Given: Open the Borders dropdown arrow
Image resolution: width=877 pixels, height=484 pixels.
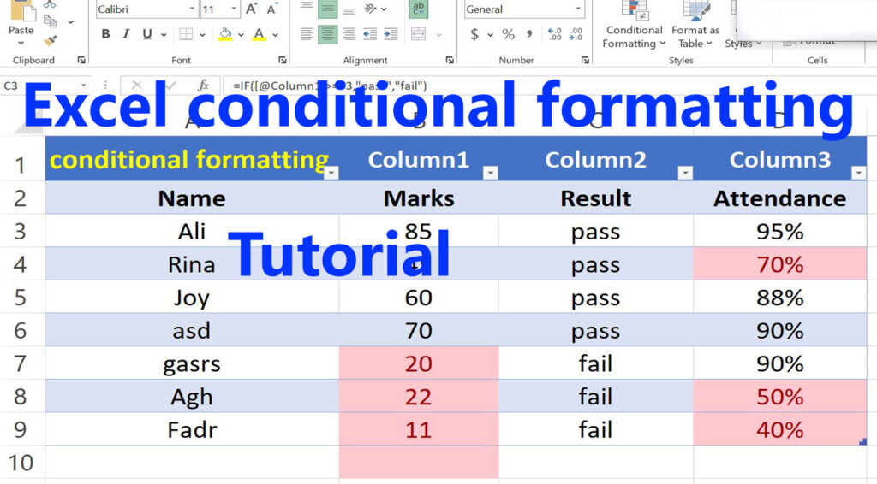Looking at the screenshot, I should pos(202,34).
